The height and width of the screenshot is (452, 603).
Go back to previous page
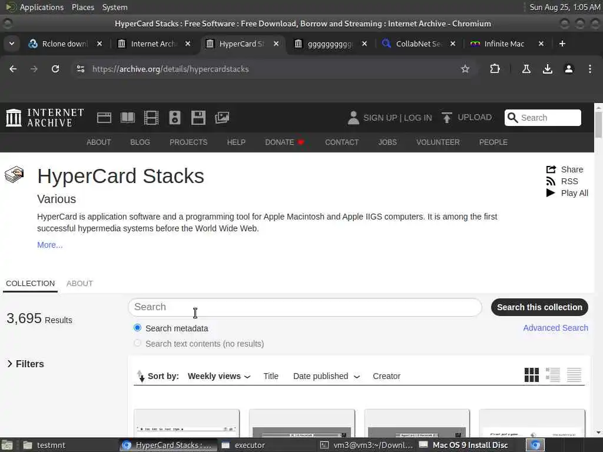(x=13, y=69)
